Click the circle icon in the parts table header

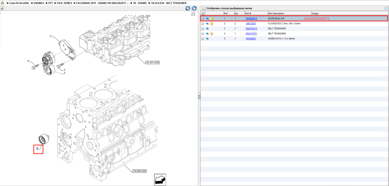[203, 13]
